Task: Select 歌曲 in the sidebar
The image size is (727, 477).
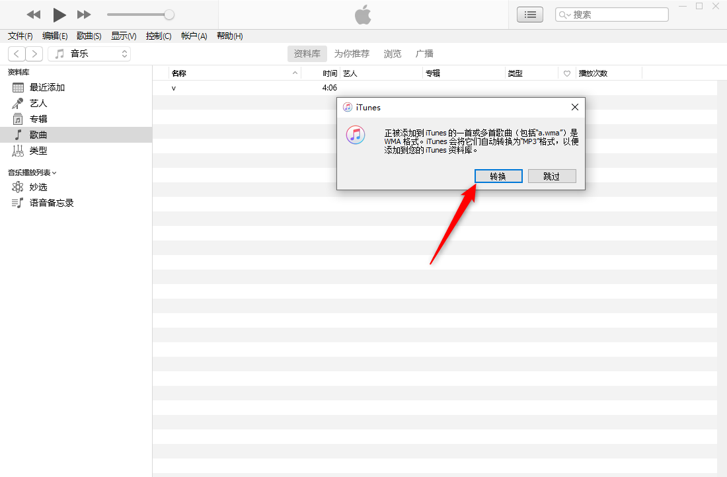Action: pyautogui.click(x=76, y=135)
